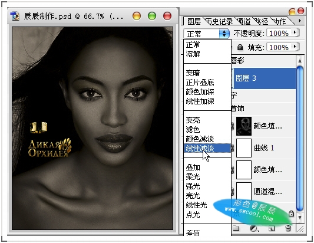The height and width of the screenshot is (243, 314).
Task: Open the 不透明度 opacity slider arrow
Action: (295, 32)
